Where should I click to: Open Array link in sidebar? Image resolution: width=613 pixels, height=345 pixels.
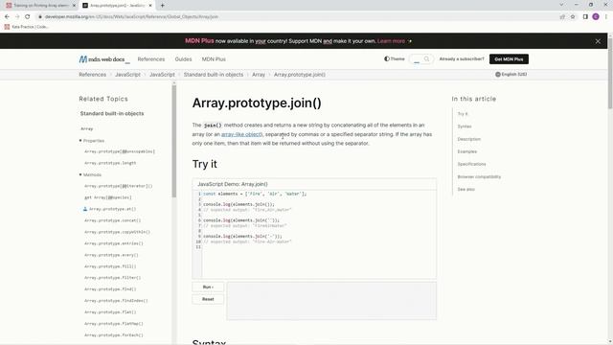click(87, 128)
